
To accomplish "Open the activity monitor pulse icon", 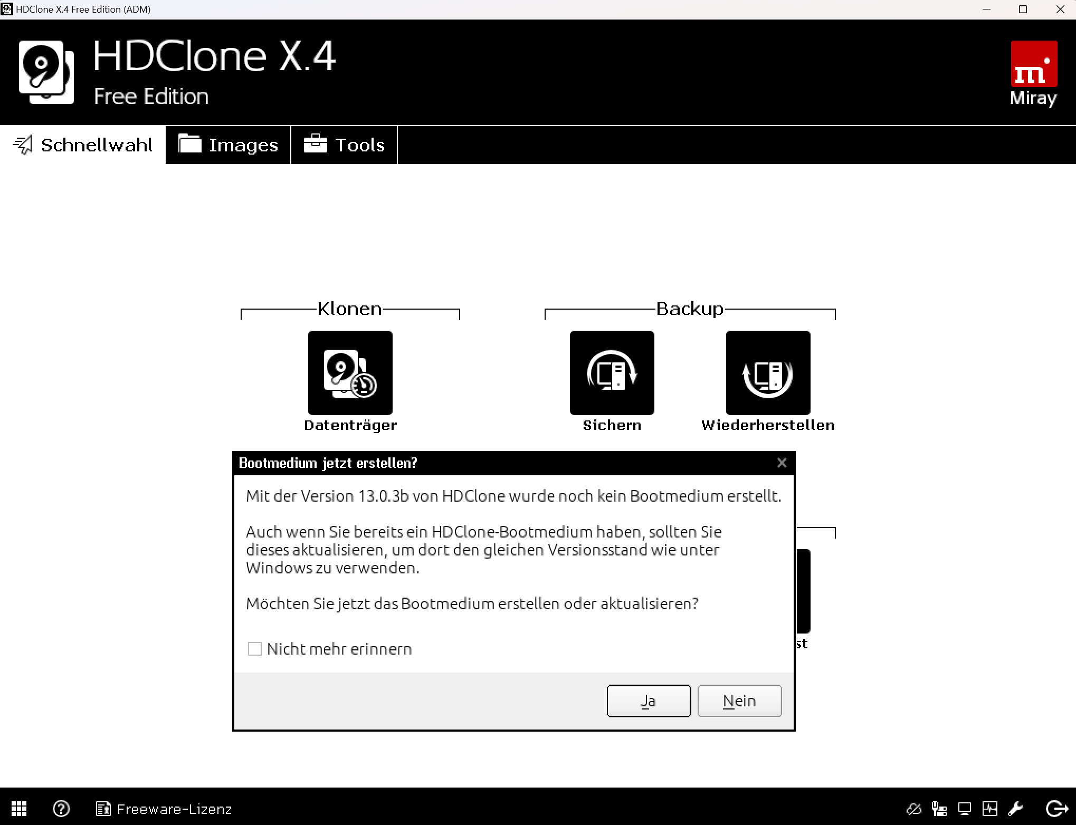I will pos(990,809).
